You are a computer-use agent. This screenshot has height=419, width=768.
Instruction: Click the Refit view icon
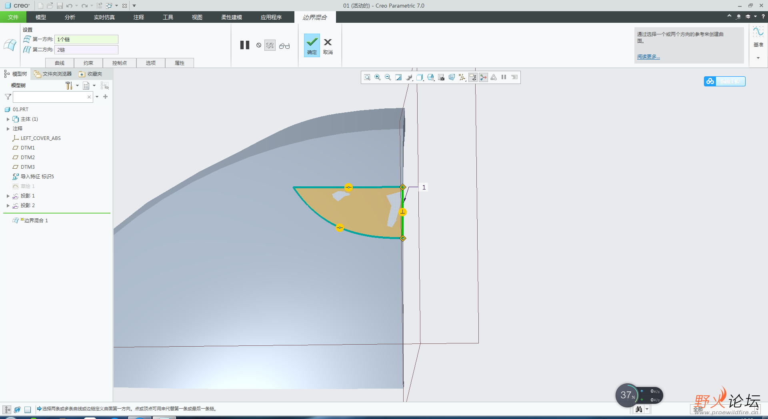pyautogui.click(x=367, y=78)
